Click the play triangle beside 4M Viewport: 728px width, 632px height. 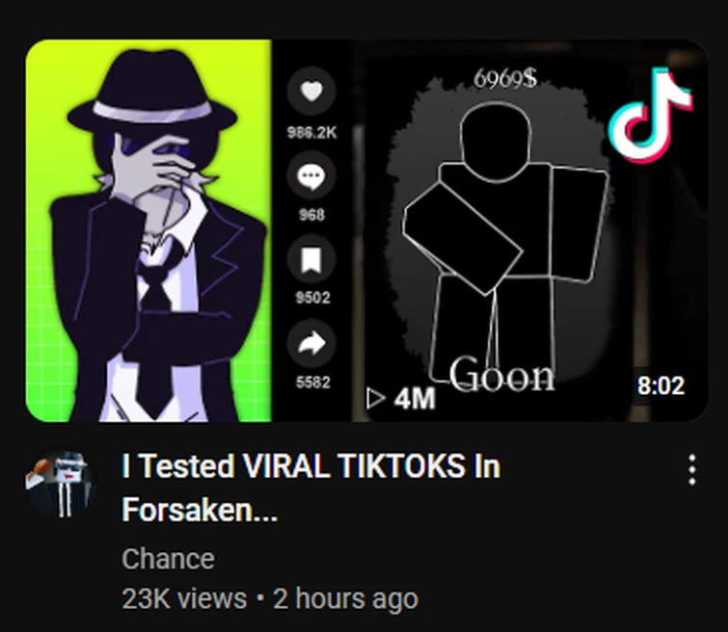tap(376, 398)
